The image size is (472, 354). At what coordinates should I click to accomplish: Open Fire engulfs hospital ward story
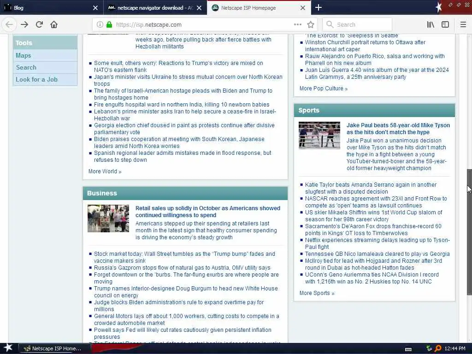(x=182, y=105)
